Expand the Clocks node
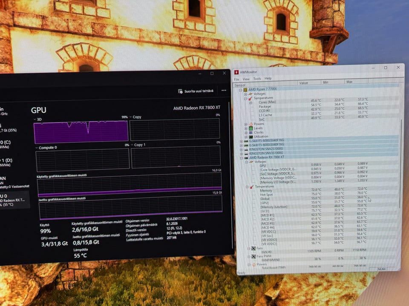 (246, 133)
